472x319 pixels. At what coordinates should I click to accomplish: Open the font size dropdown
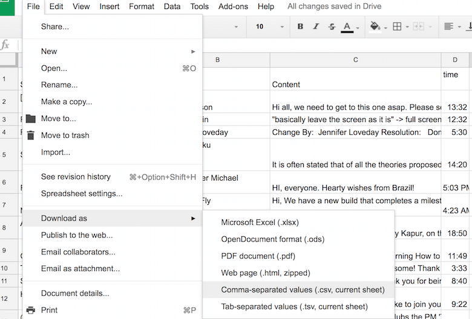point(266,27)
